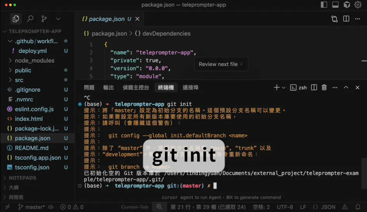The image size is (367, 212).
Task: Expand the 大綱 outline section
Action: tap(14, 188)
